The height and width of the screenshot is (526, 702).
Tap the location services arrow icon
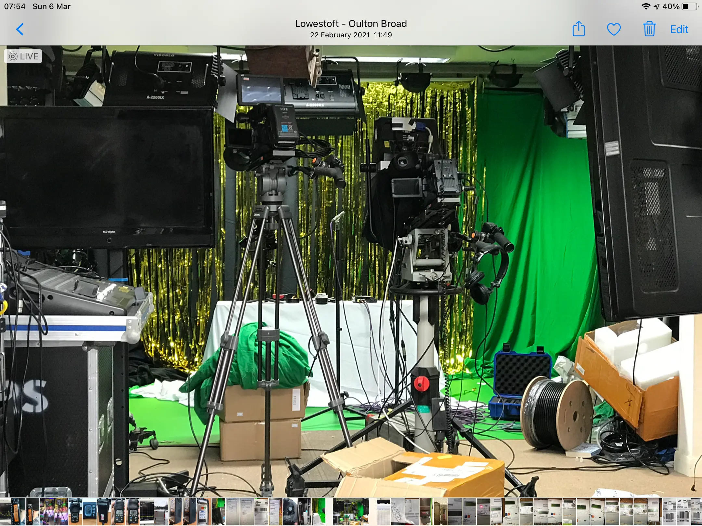(x=656, y=6)
